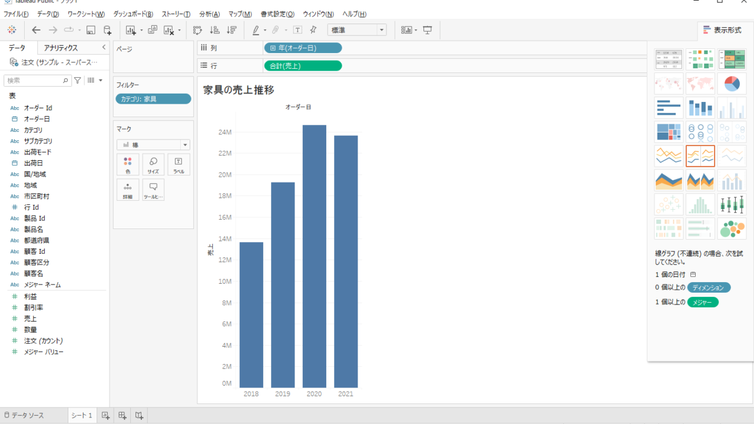The image size is (754, 424).
Task: Add new worksheet tab icon at bottom
Action: [105, 415]
